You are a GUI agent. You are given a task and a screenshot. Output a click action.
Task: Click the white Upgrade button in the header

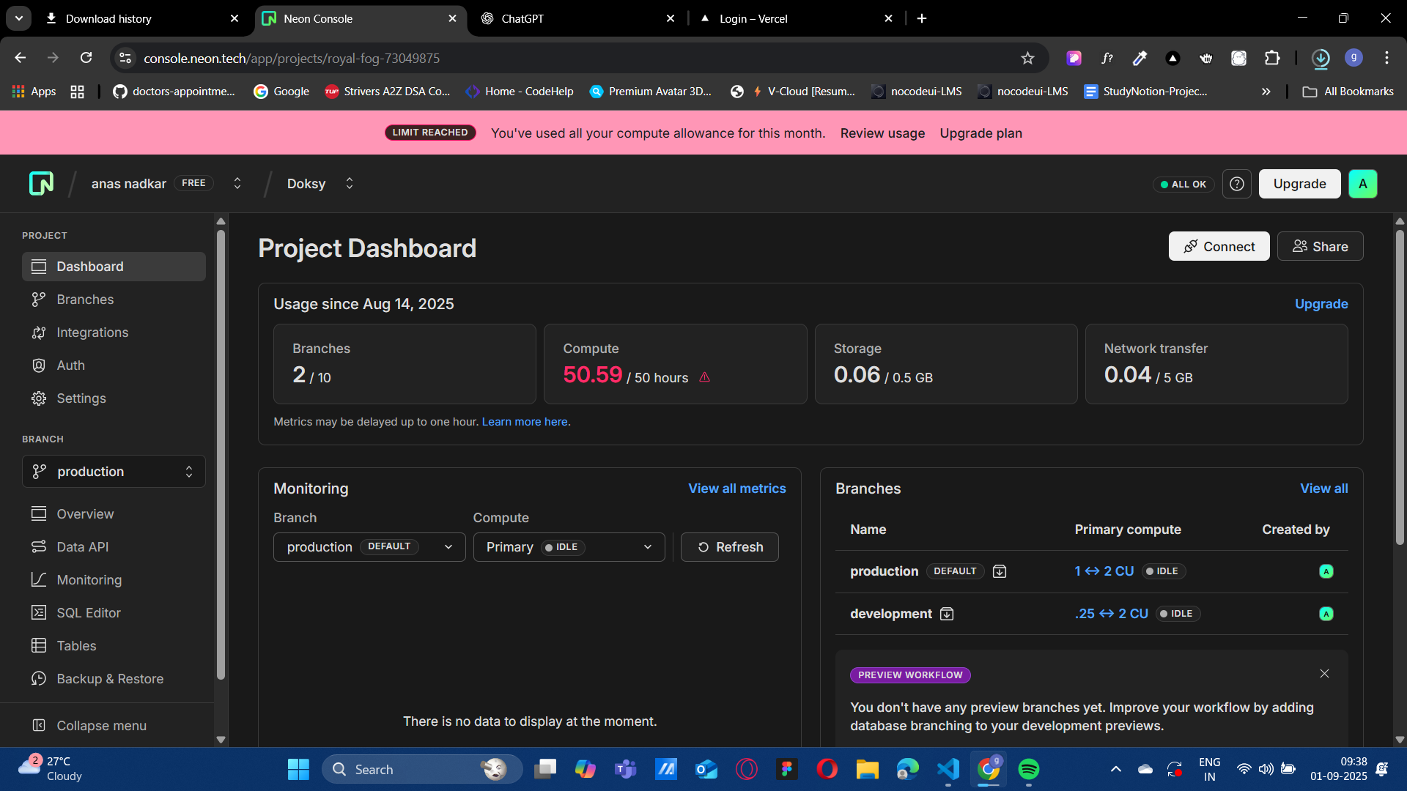[1299, 184]
